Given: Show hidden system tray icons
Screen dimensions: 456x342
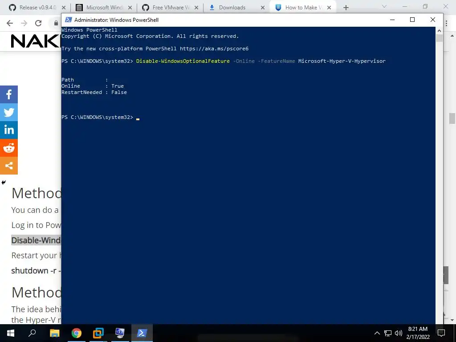Looking at the screenshot, I should click(377, 333).
